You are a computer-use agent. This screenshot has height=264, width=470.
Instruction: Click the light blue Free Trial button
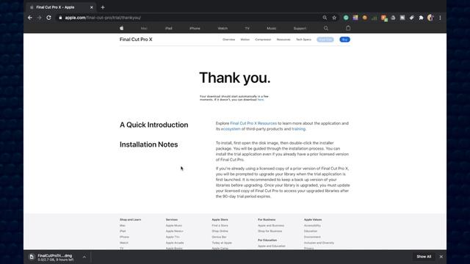[325, 40]
